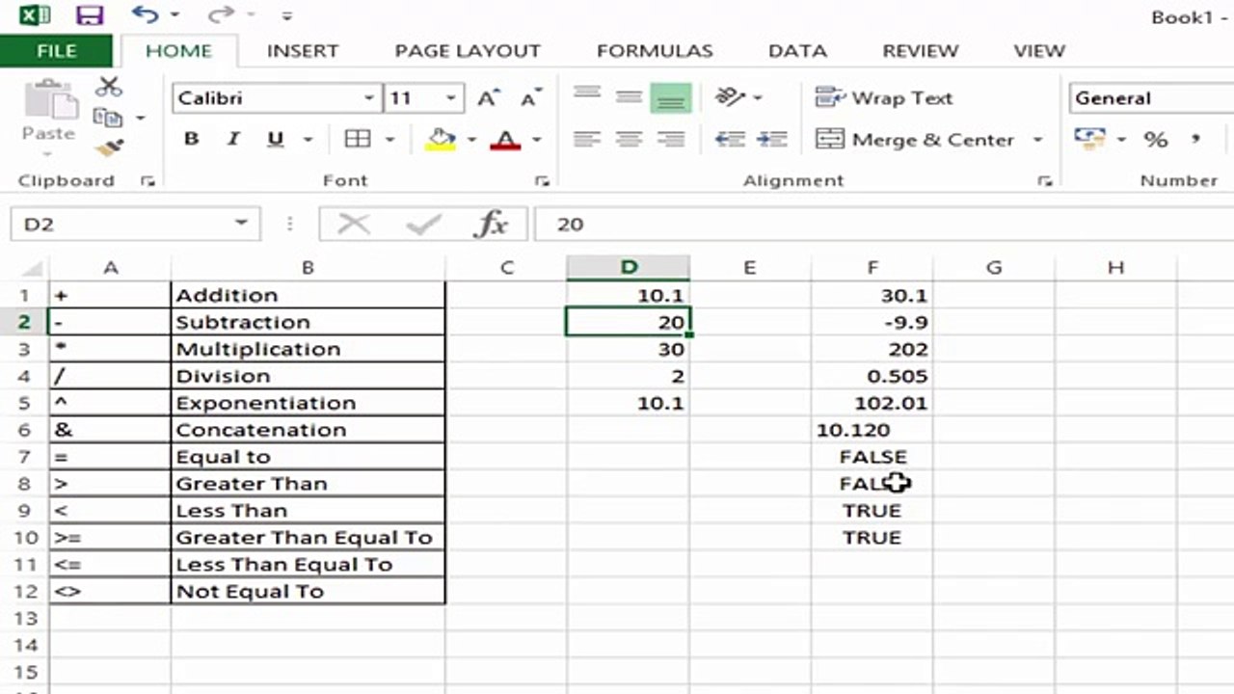Open the Customize Quick Access Toolbar arrow
The height and width of the screenshot is (694, 1234).
point(287,15)
